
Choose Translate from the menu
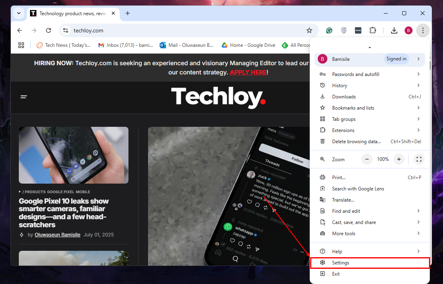click(x=369, y=200)
